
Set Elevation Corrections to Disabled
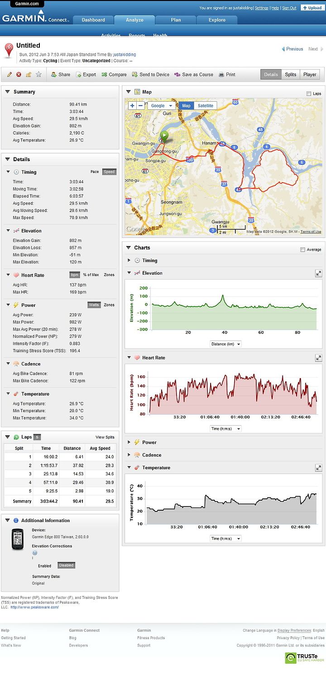coord(66,566)
